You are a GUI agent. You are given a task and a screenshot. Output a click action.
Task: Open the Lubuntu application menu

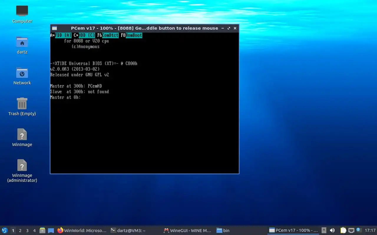pos(5,231)
